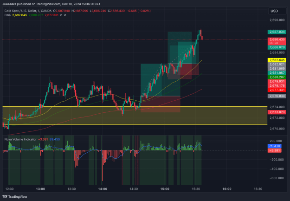Click the dark green 2,680.207 axis label

tap(277, 77)
